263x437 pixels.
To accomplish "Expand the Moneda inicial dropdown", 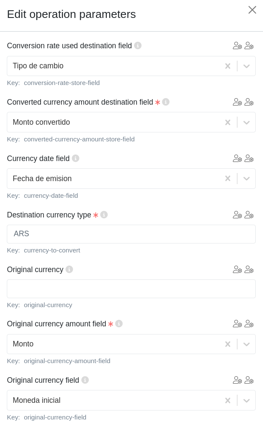I will 246,401.
